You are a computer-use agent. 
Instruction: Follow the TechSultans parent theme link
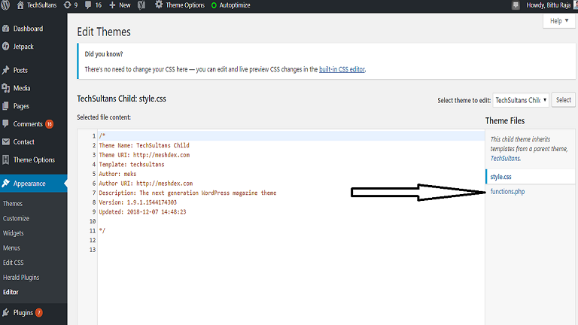coord(505,159)
